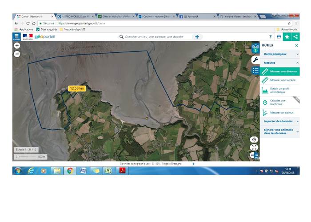Click the location search input field
This screenshot has height=222, width=311.
pyautogui.click(x=158, y=37)
